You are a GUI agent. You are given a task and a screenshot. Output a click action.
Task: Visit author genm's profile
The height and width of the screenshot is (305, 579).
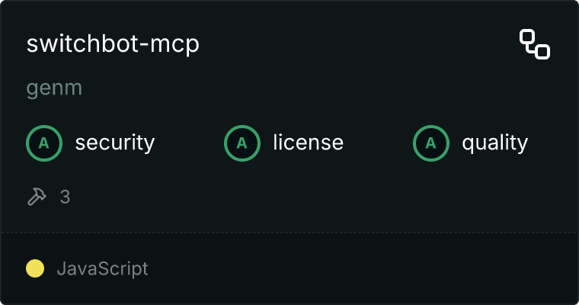pos(54,88)
